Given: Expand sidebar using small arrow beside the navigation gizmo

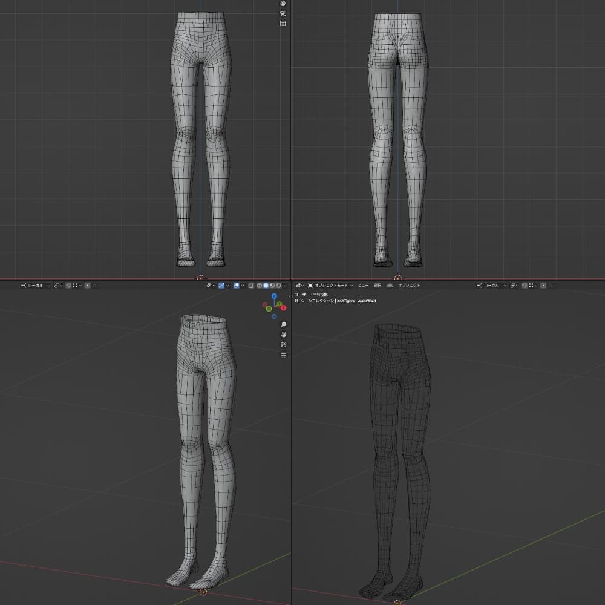Looking at the screenshot, I should point(290,296).
